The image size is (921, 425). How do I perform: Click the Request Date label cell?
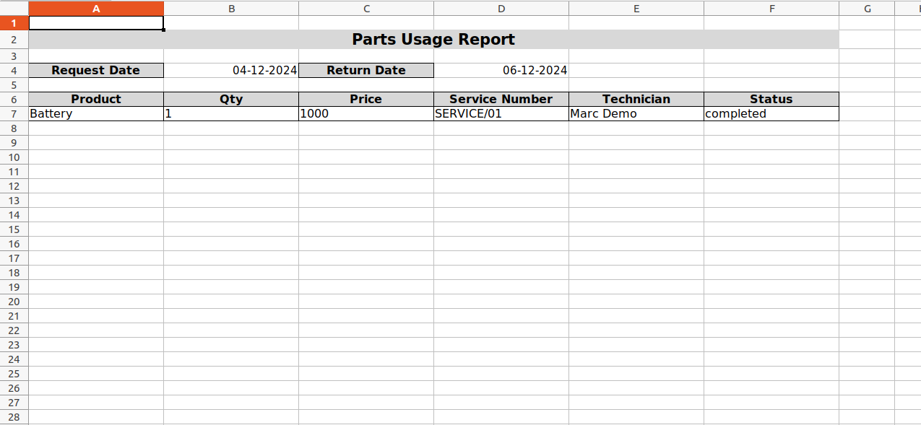click(96, 70)
